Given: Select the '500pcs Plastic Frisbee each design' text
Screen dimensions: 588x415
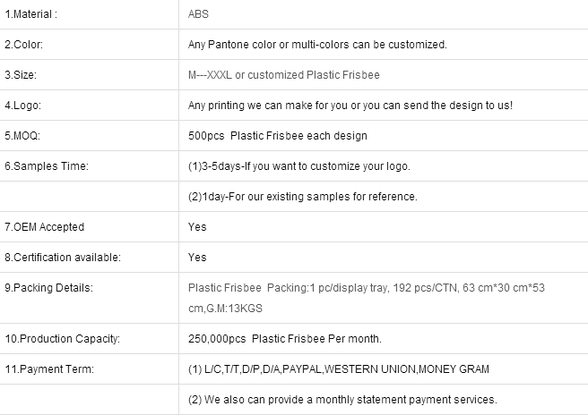Looking at the screenshot, I should point(278,135).
